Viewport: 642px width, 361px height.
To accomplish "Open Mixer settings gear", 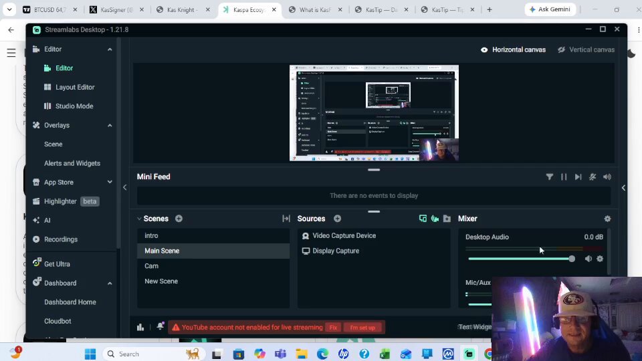I will pos(608,219).
